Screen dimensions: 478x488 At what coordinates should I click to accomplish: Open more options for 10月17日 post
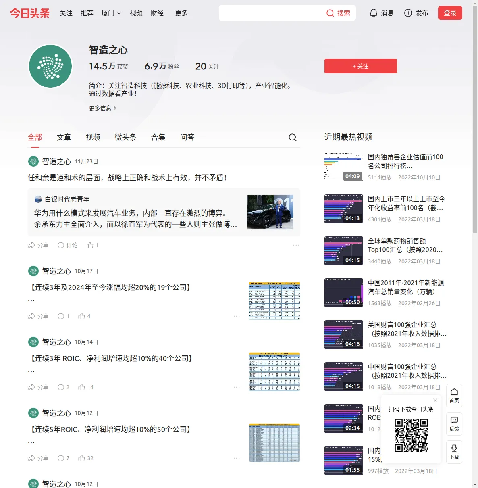tap(237, 316)
